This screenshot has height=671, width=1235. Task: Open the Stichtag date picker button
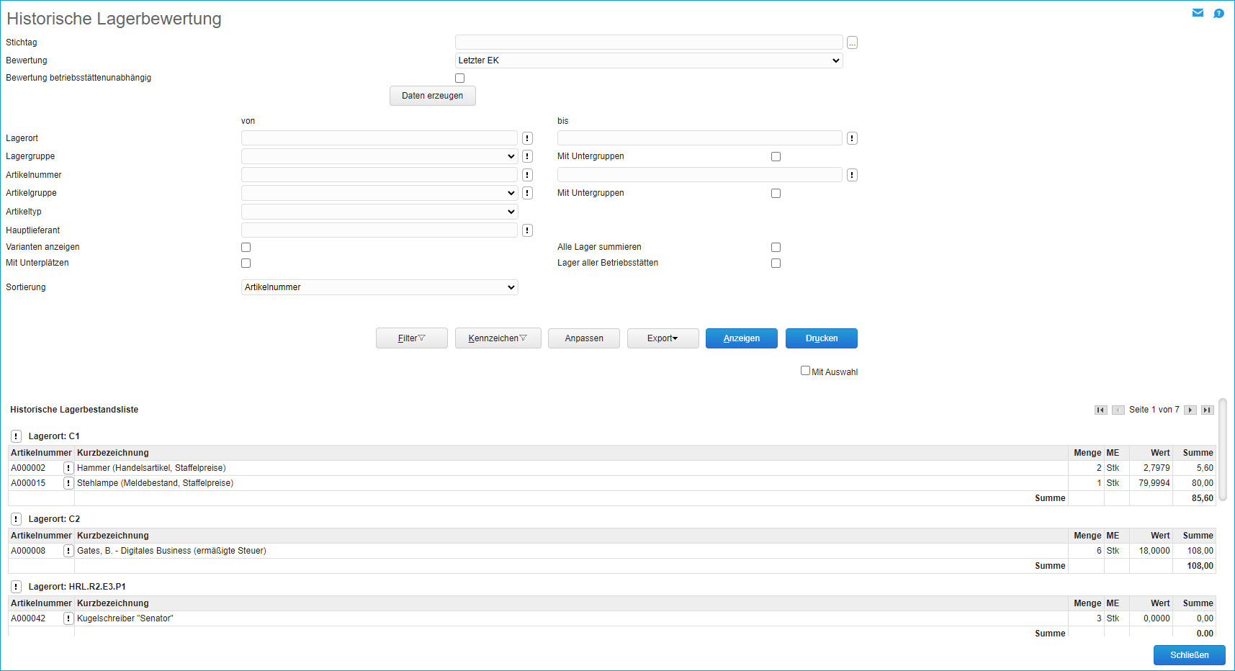click(852, 42)
